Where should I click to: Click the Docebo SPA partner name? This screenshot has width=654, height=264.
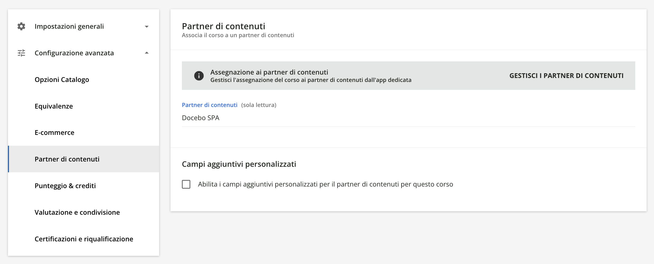click(x=200, y=118)
